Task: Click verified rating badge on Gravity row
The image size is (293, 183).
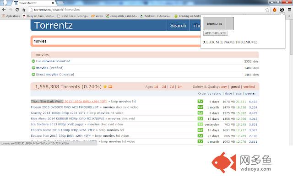Action: 200,113
